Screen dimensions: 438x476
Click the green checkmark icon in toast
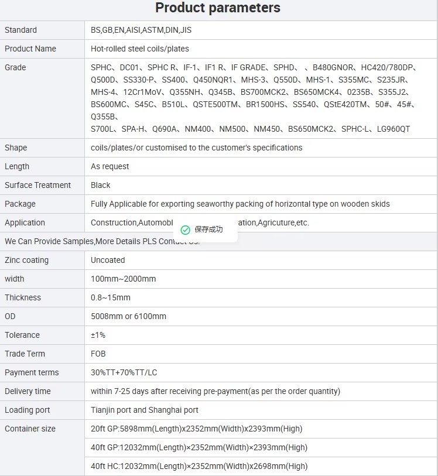pyautogui.click(x=185, y=230)
